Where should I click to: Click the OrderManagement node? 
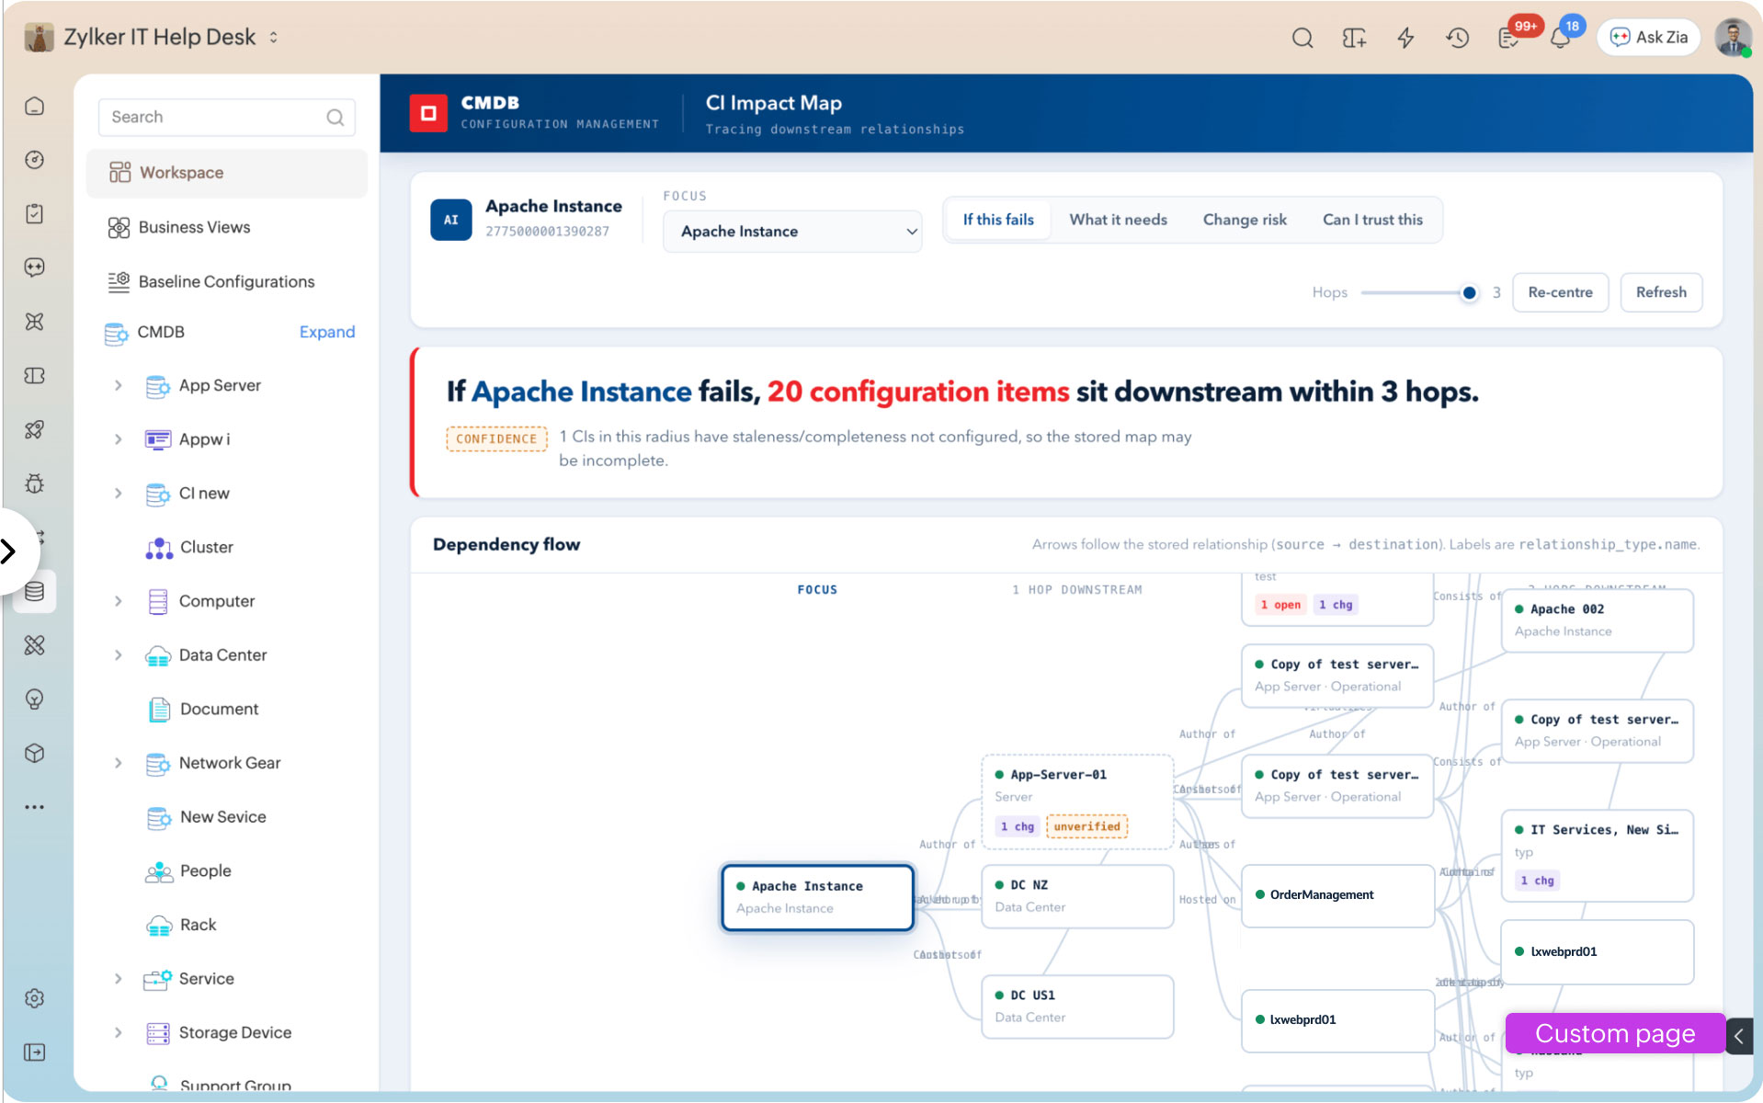coord(1336,895)
